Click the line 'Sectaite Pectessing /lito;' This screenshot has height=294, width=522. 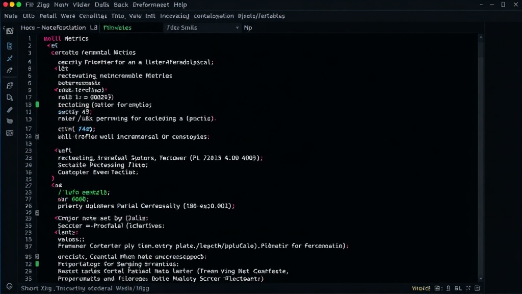coord(102,165)
